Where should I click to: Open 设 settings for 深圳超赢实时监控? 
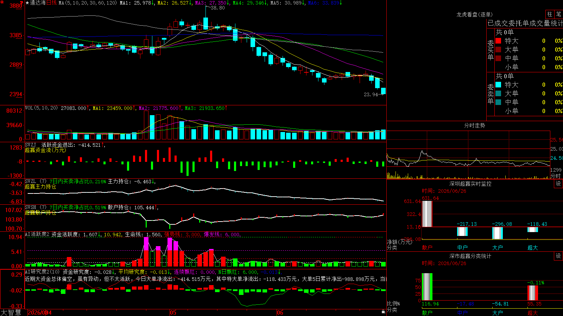558,184
